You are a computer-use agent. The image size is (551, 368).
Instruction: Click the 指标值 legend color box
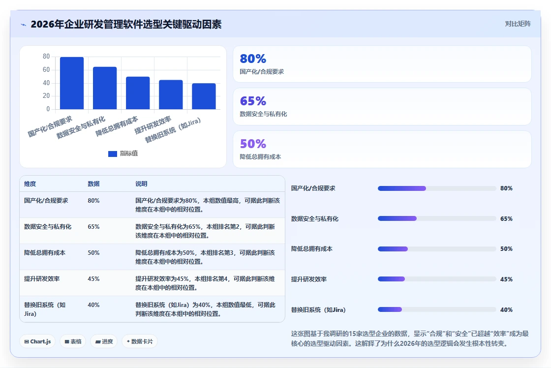click(113, 153)
